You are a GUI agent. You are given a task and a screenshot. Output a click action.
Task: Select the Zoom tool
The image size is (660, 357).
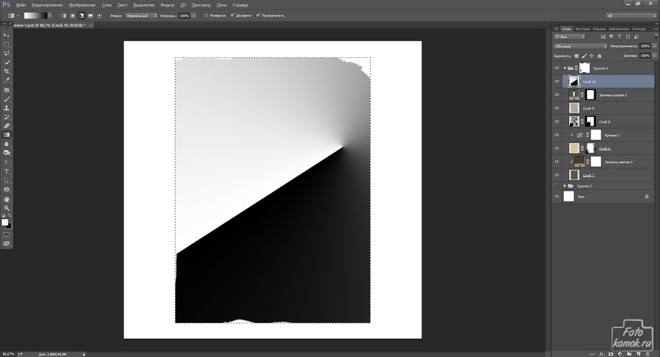[x=7, y=208]
